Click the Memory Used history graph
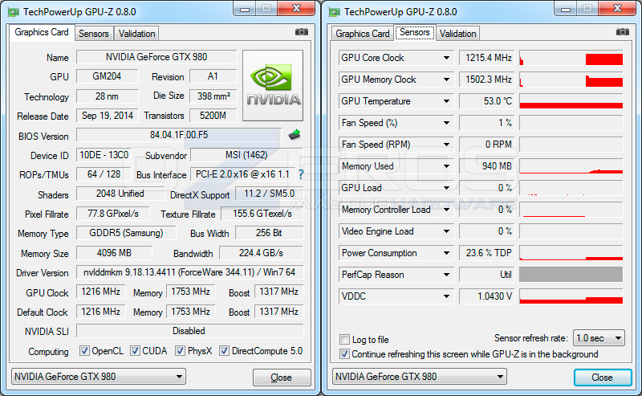The width and height of the screenshot is (642, 396). [571, 166]
